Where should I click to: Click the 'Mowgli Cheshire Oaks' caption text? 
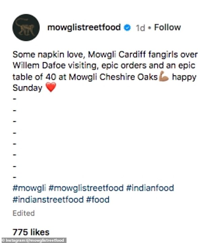point(113,77)
